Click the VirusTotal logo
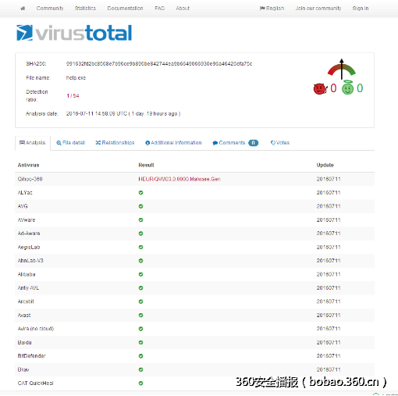 [x=74, y=33]
